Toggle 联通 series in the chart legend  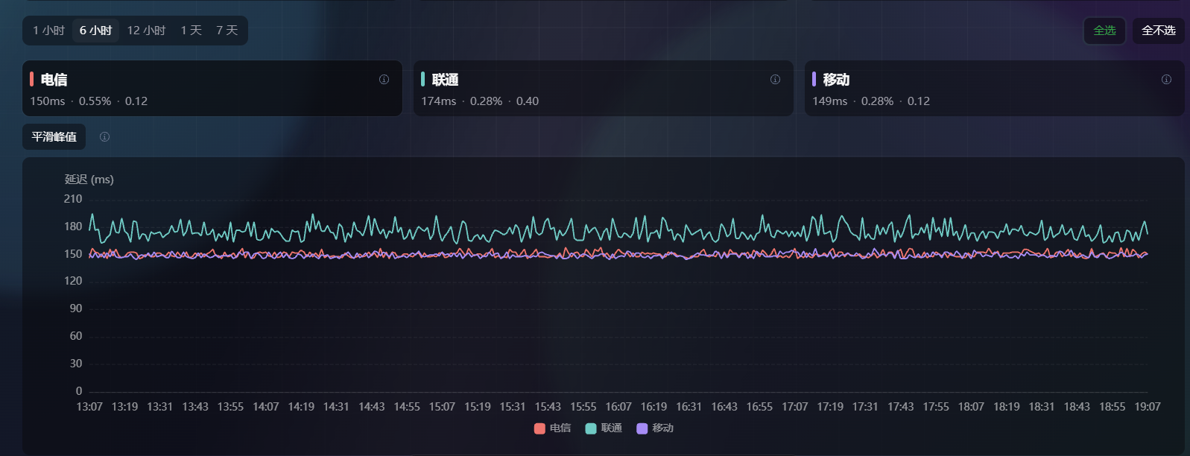click(604, 428)
